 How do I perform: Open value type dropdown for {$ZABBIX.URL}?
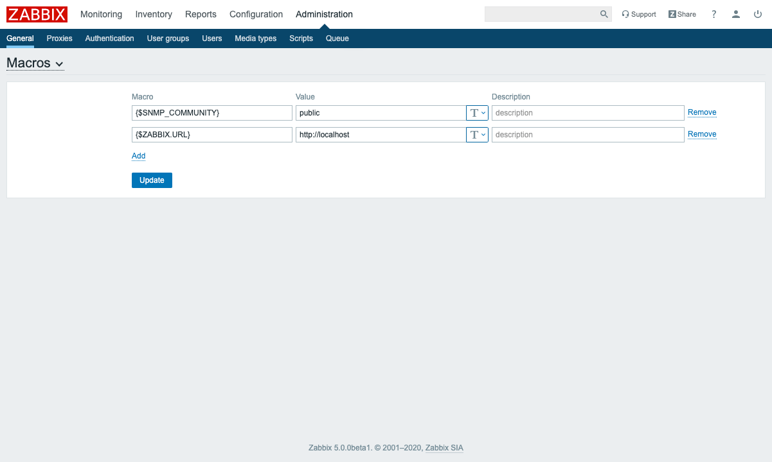click(x=477, y=135)
